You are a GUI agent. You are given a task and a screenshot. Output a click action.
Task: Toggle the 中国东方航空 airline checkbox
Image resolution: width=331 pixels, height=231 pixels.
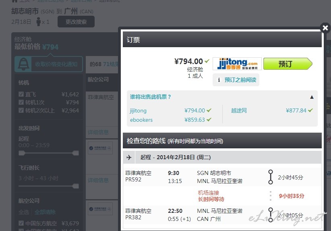21,223
